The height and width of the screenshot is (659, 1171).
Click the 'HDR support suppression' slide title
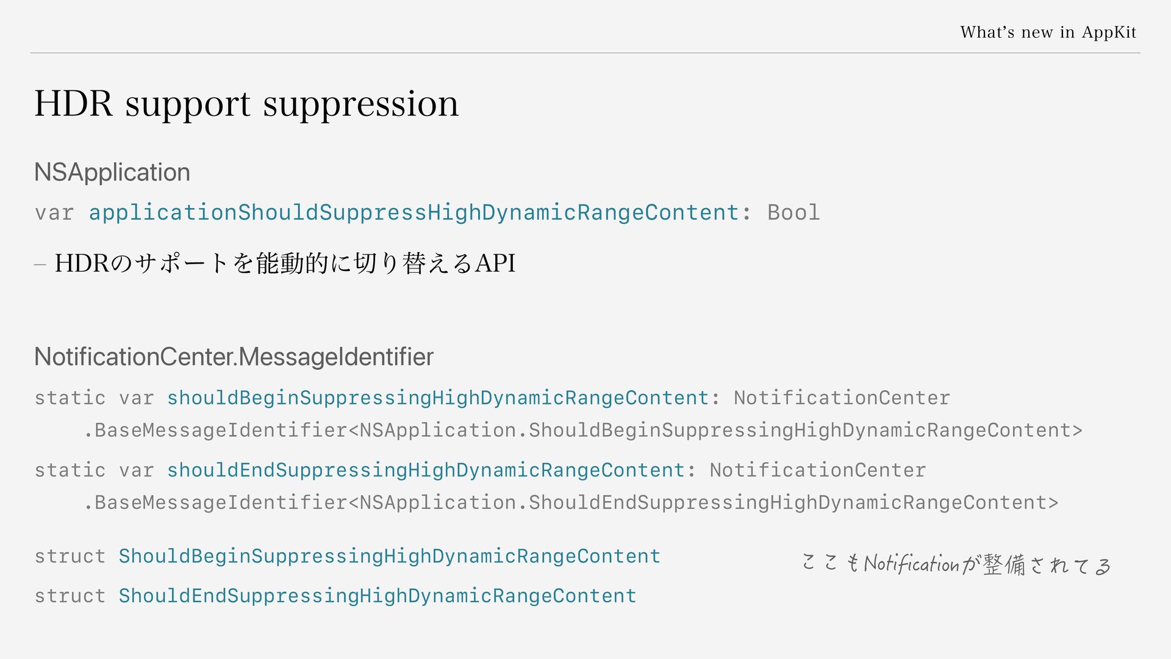(246, 104)
